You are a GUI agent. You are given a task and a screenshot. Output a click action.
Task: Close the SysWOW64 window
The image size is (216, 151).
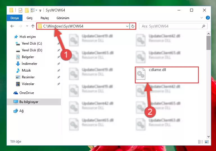coord(204,10)
